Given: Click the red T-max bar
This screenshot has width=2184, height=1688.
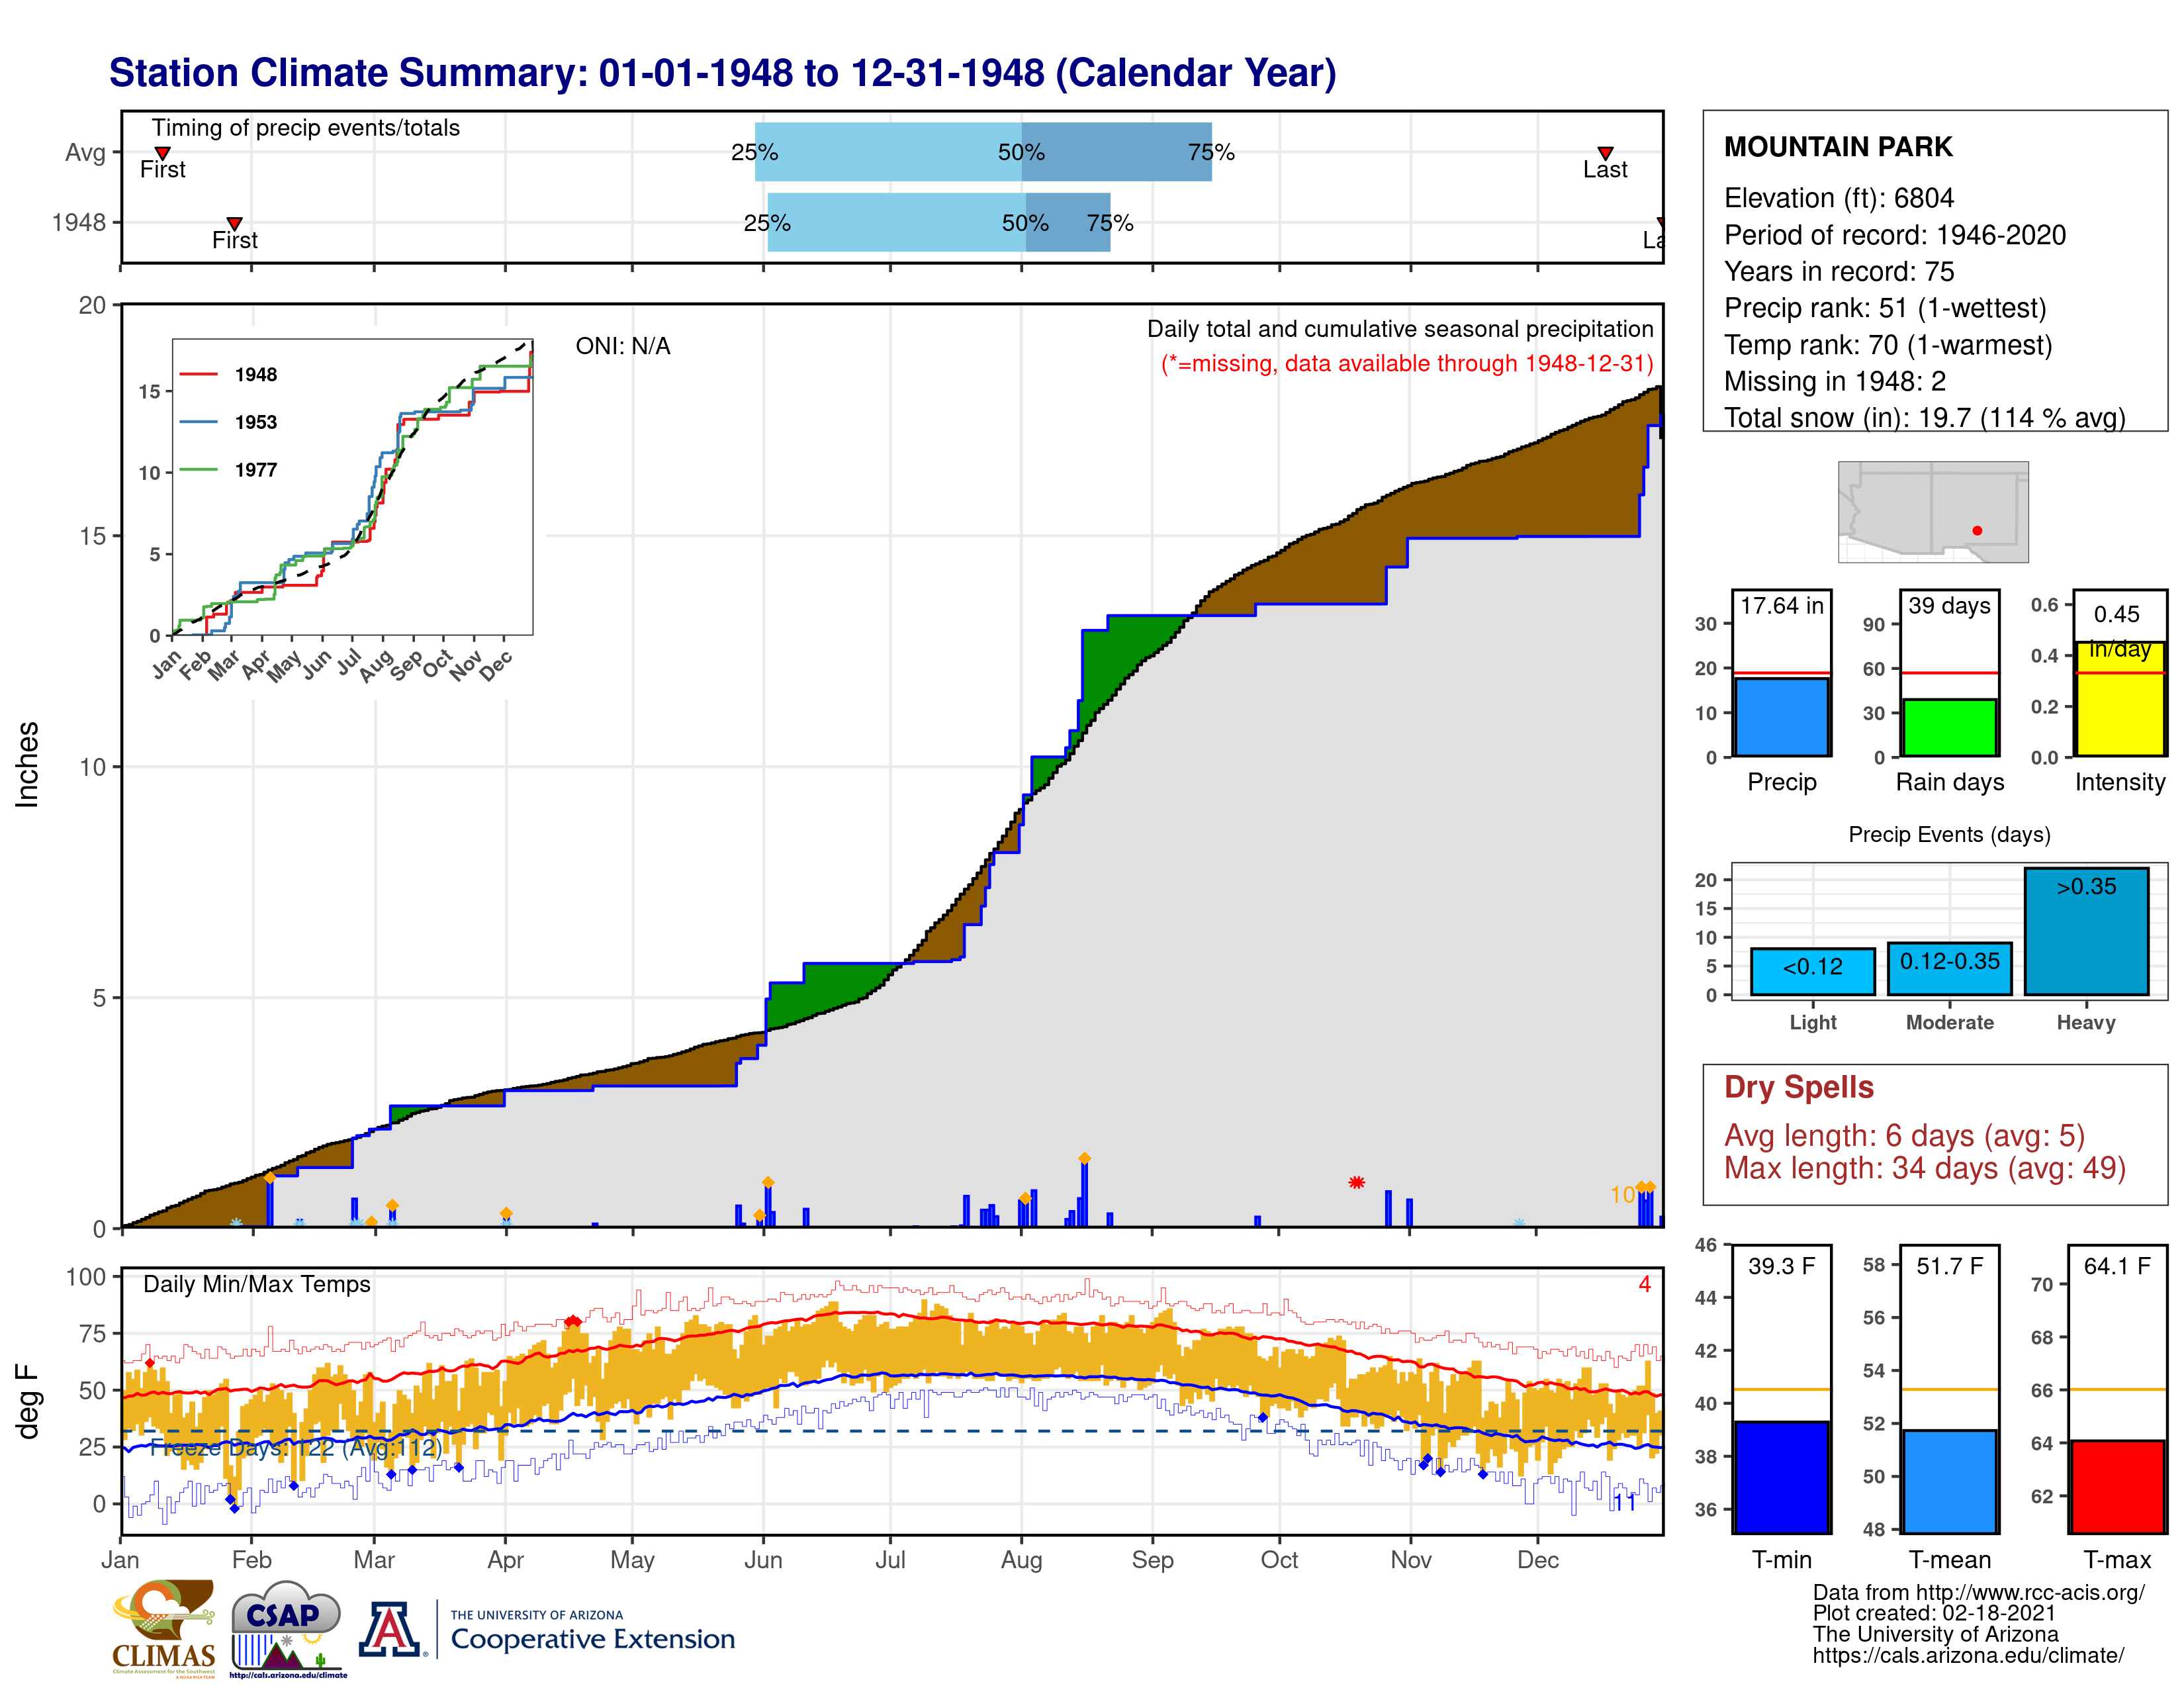Looking at the screenshot, I should point(2117,1487).
